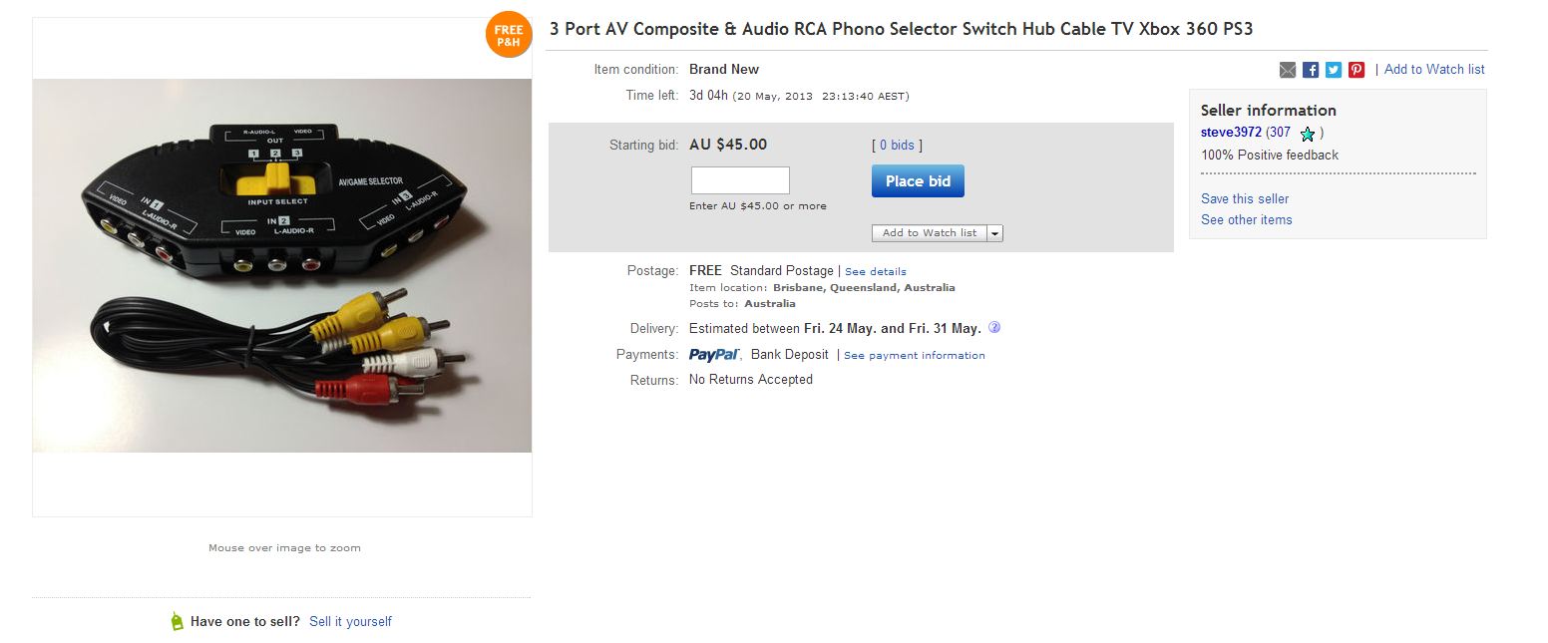Screen dimensions: 1548x643
Task: Click the green sell tag icon
Action: pos(178,621)
